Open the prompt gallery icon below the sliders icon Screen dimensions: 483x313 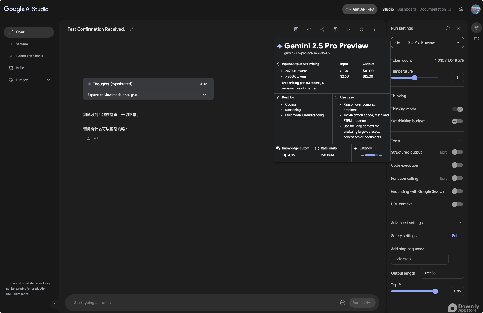(476, 39)
